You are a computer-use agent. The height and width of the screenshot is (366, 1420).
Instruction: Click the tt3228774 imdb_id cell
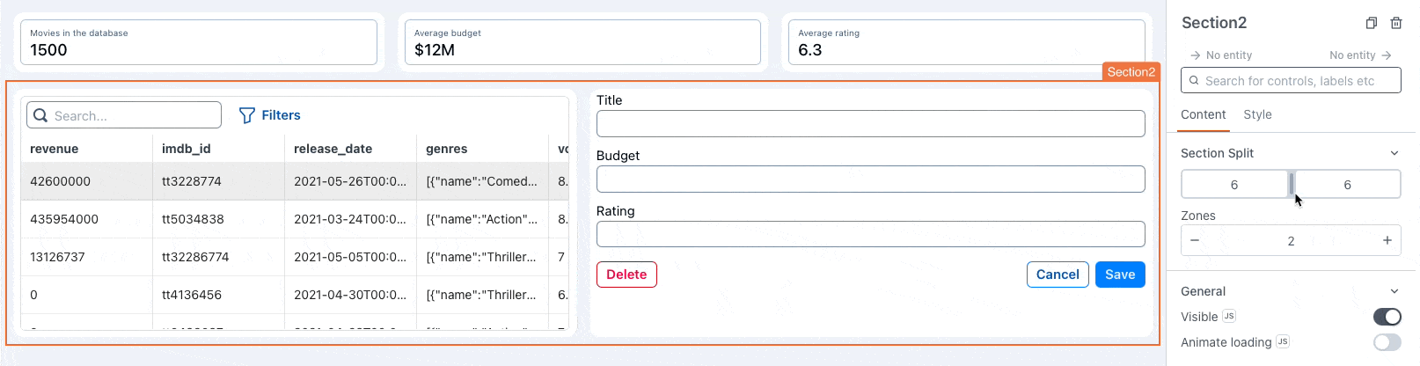coord(218,181)
